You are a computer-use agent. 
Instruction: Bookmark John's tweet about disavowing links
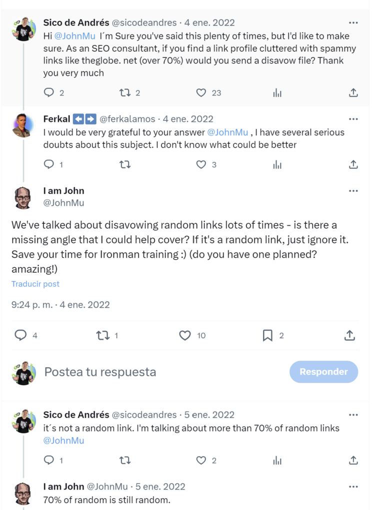[x=267, y=336]
